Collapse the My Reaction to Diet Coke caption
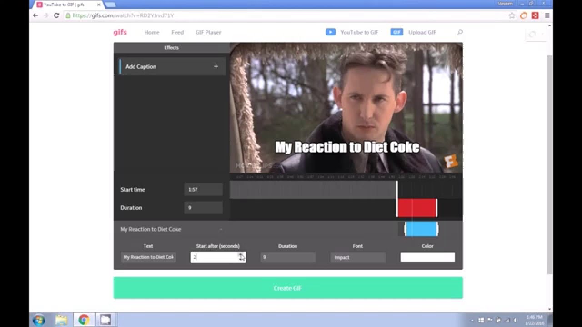582x327 pixels. point(221,229)
